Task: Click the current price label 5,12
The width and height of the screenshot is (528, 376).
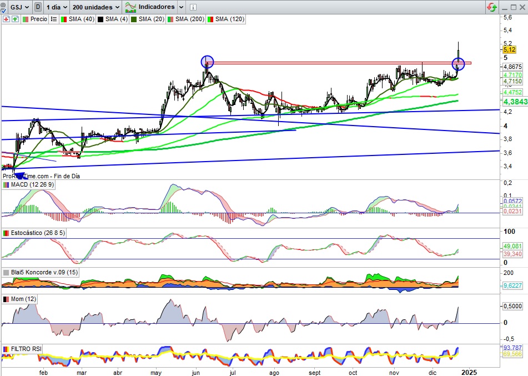Action: (509, 49)
